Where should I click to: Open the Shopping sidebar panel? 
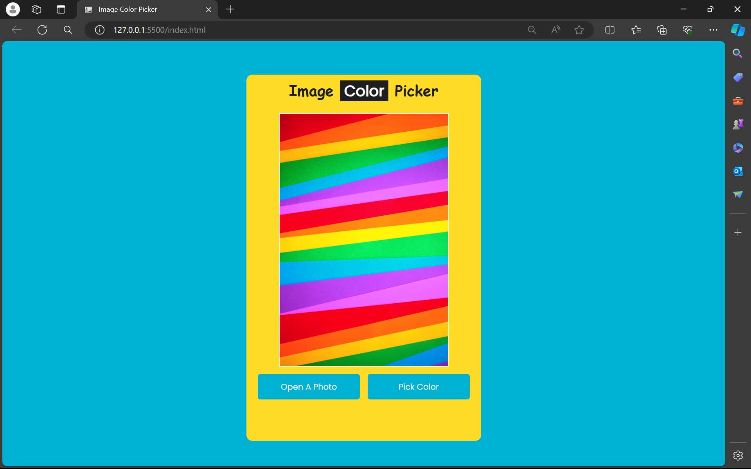[x=738, y=77]
